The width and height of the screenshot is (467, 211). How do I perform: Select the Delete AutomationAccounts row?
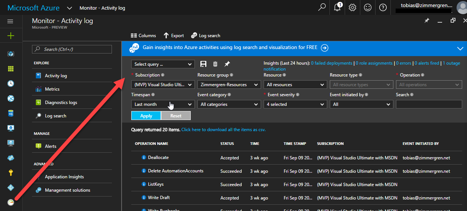pos(296,171)
